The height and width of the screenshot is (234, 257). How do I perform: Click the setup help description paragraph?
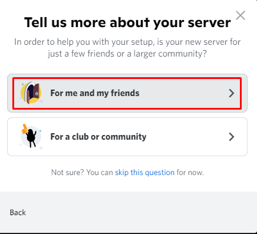[127, 48]
